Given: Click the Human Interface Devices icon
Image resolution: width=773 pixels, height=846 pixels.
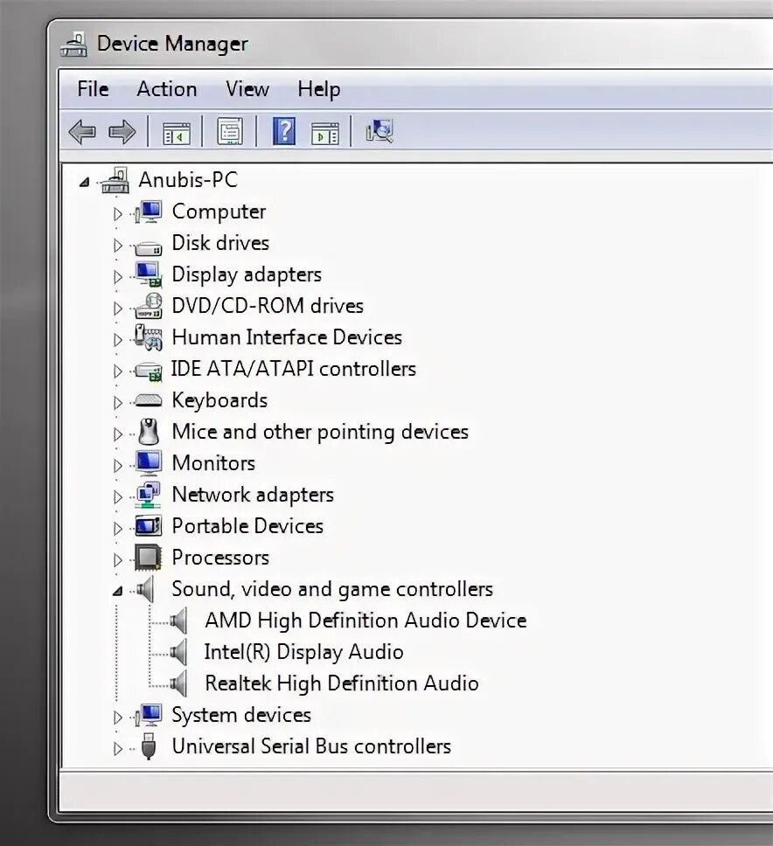Looking at the screenshot, I should 149,337.
